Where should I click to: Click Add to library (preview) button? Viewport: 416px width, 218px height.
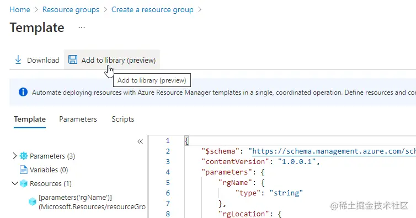click(x=112, y=60)
